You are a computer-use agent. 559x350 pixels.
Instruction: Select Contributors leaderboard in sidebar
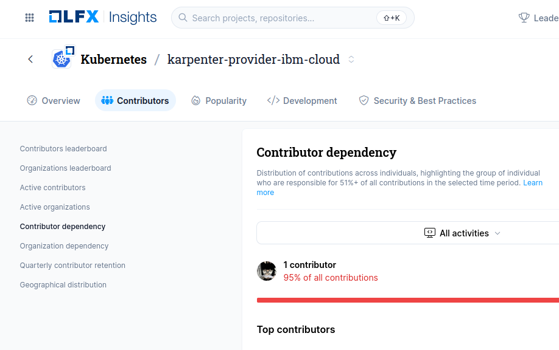(x=63, y=148)
